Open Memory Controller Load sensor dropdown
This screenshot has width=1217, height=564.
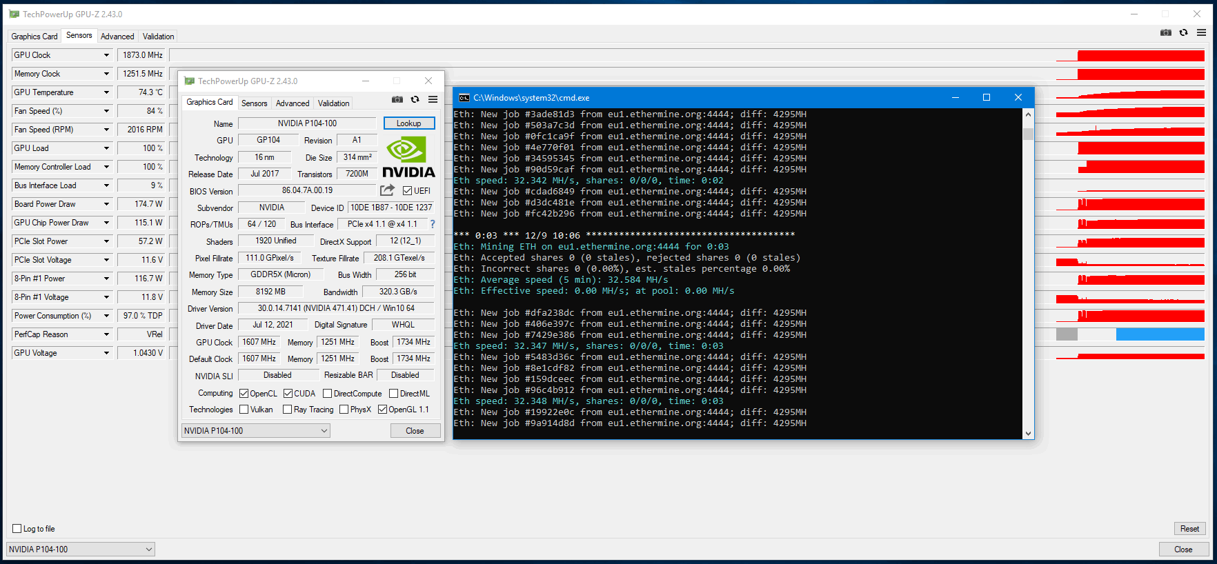(106, 167)
